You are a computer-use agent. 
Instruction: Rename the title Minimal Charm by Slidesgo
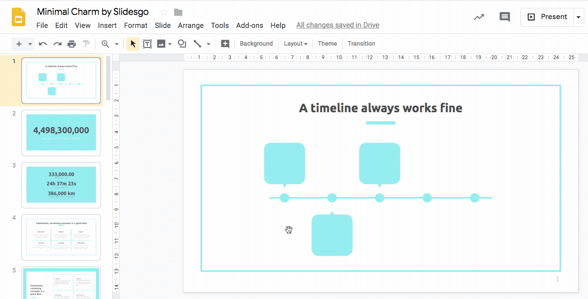click(x=93, y=12)
